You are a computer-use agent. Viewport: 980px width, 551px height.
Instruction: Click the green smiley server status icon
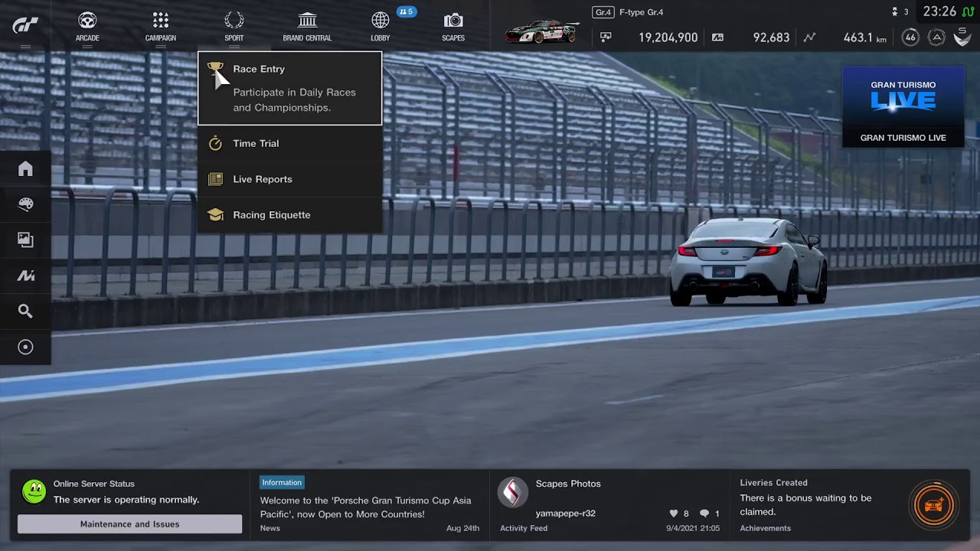point(34,491)
